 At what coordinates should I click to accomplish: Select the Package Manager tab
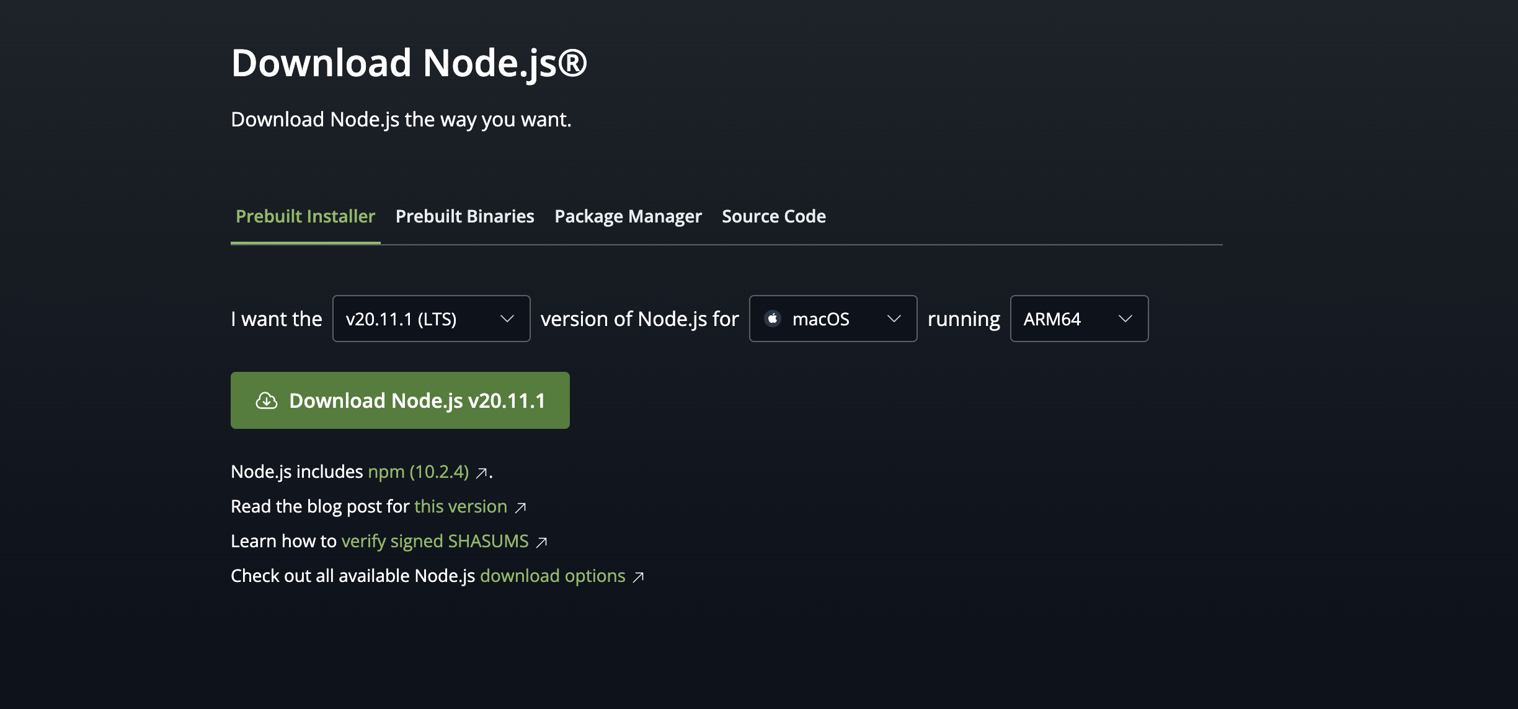tap(628, 216)
